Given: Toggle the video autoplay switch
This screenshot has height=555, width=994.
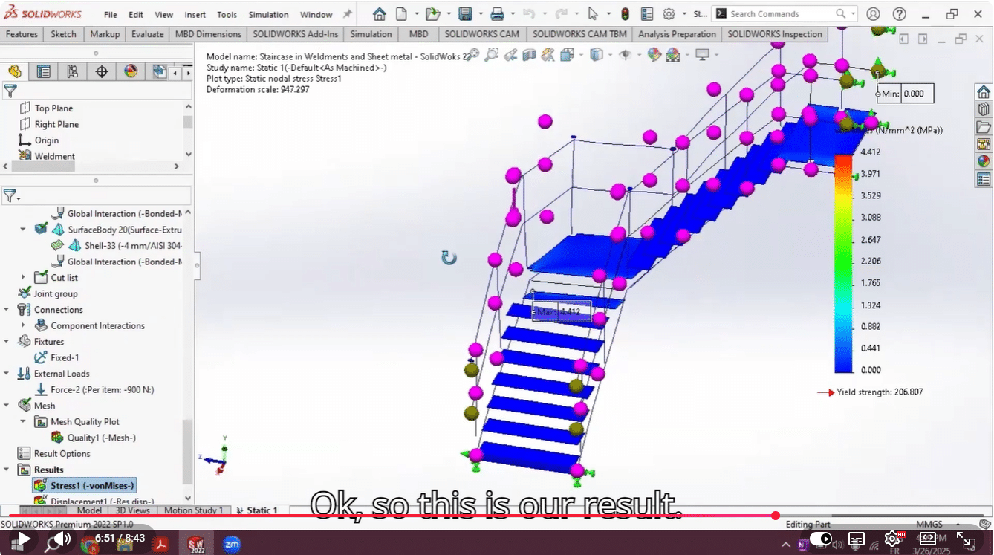Looking at the screenshot, I should coord(820,539).
